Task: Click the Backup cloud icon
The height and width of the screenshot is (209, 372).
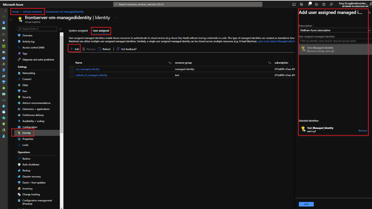Action: [x=19, y=171]
